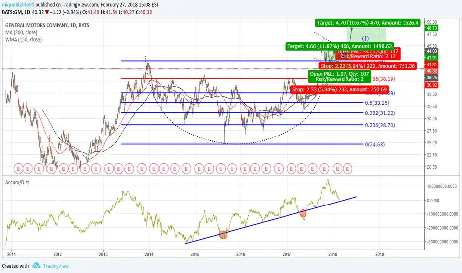
Task: Click the green 48.73 price axis tag
Action: [432, 28]
